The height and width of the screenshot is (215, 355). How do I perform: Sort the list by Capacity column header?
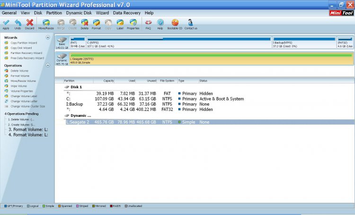[x=104, y=81]
